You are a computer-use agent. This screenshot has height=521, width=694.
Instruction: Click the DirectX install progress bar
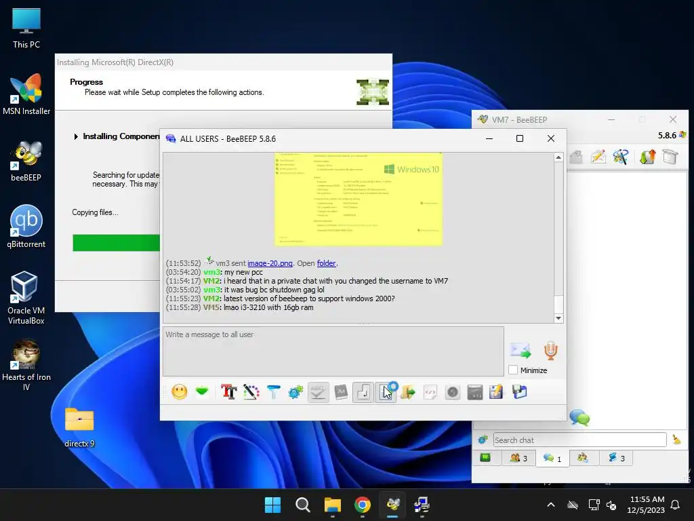pos(117,243)
